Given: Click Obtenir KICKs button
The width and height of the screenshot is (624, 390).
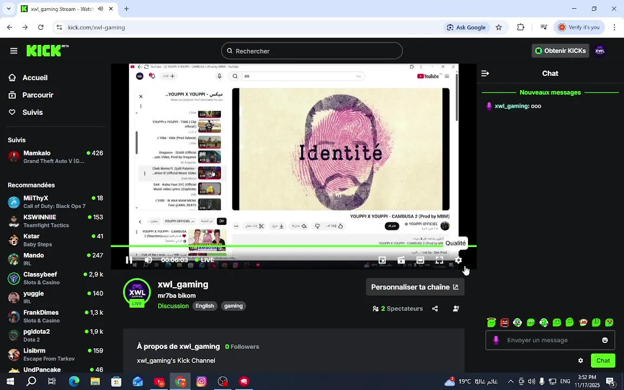Looking at the screenshot, I should [560, 51].
